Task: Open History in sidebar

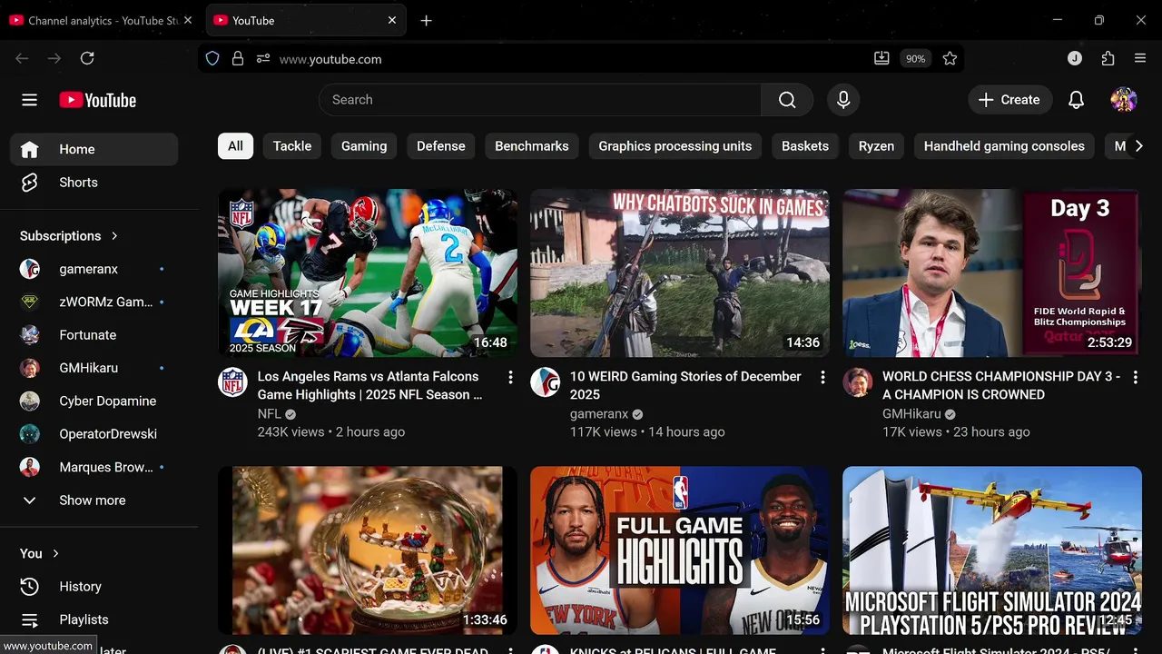Action: (94, 587)
